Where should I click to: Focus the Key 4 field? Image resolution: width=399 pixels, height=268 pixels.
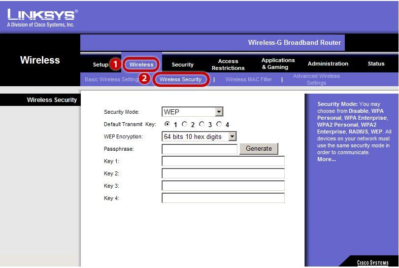pyautogui.click(x=223, y=198)
